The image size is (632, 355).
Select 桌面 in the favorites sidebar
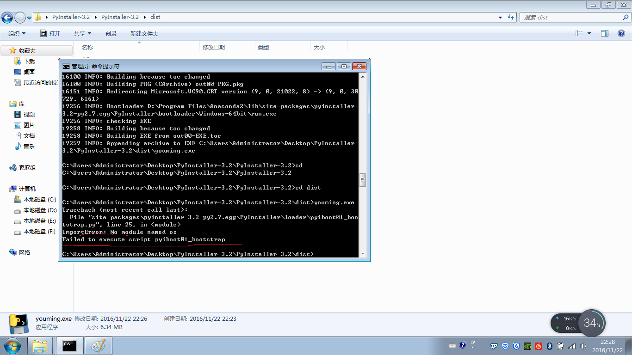(29, 72)
